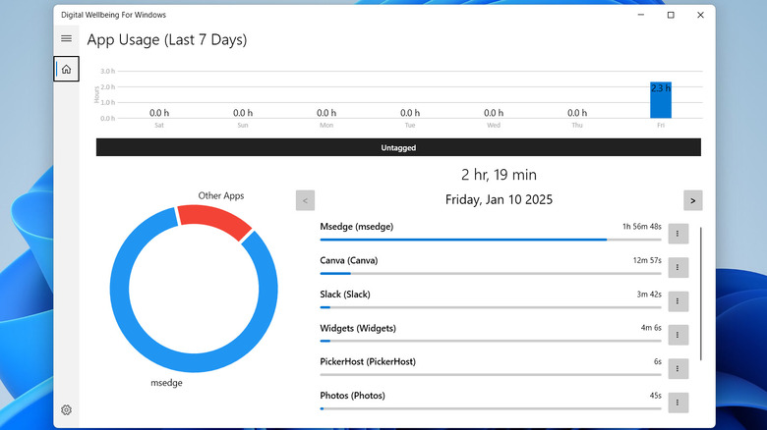Open more options for Widgets
The height and width of the screenshot is (430, 767).
(x=678, y=335)
